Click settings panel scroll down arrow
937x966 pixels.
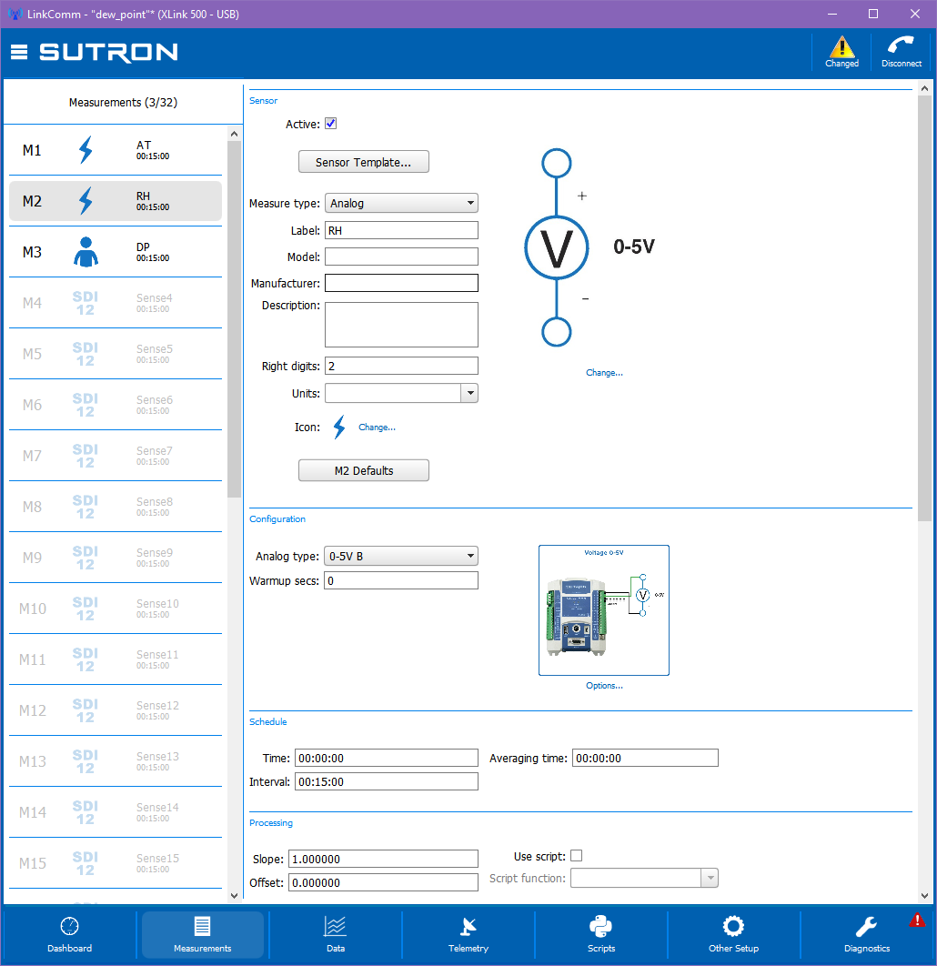coord(924,896)
